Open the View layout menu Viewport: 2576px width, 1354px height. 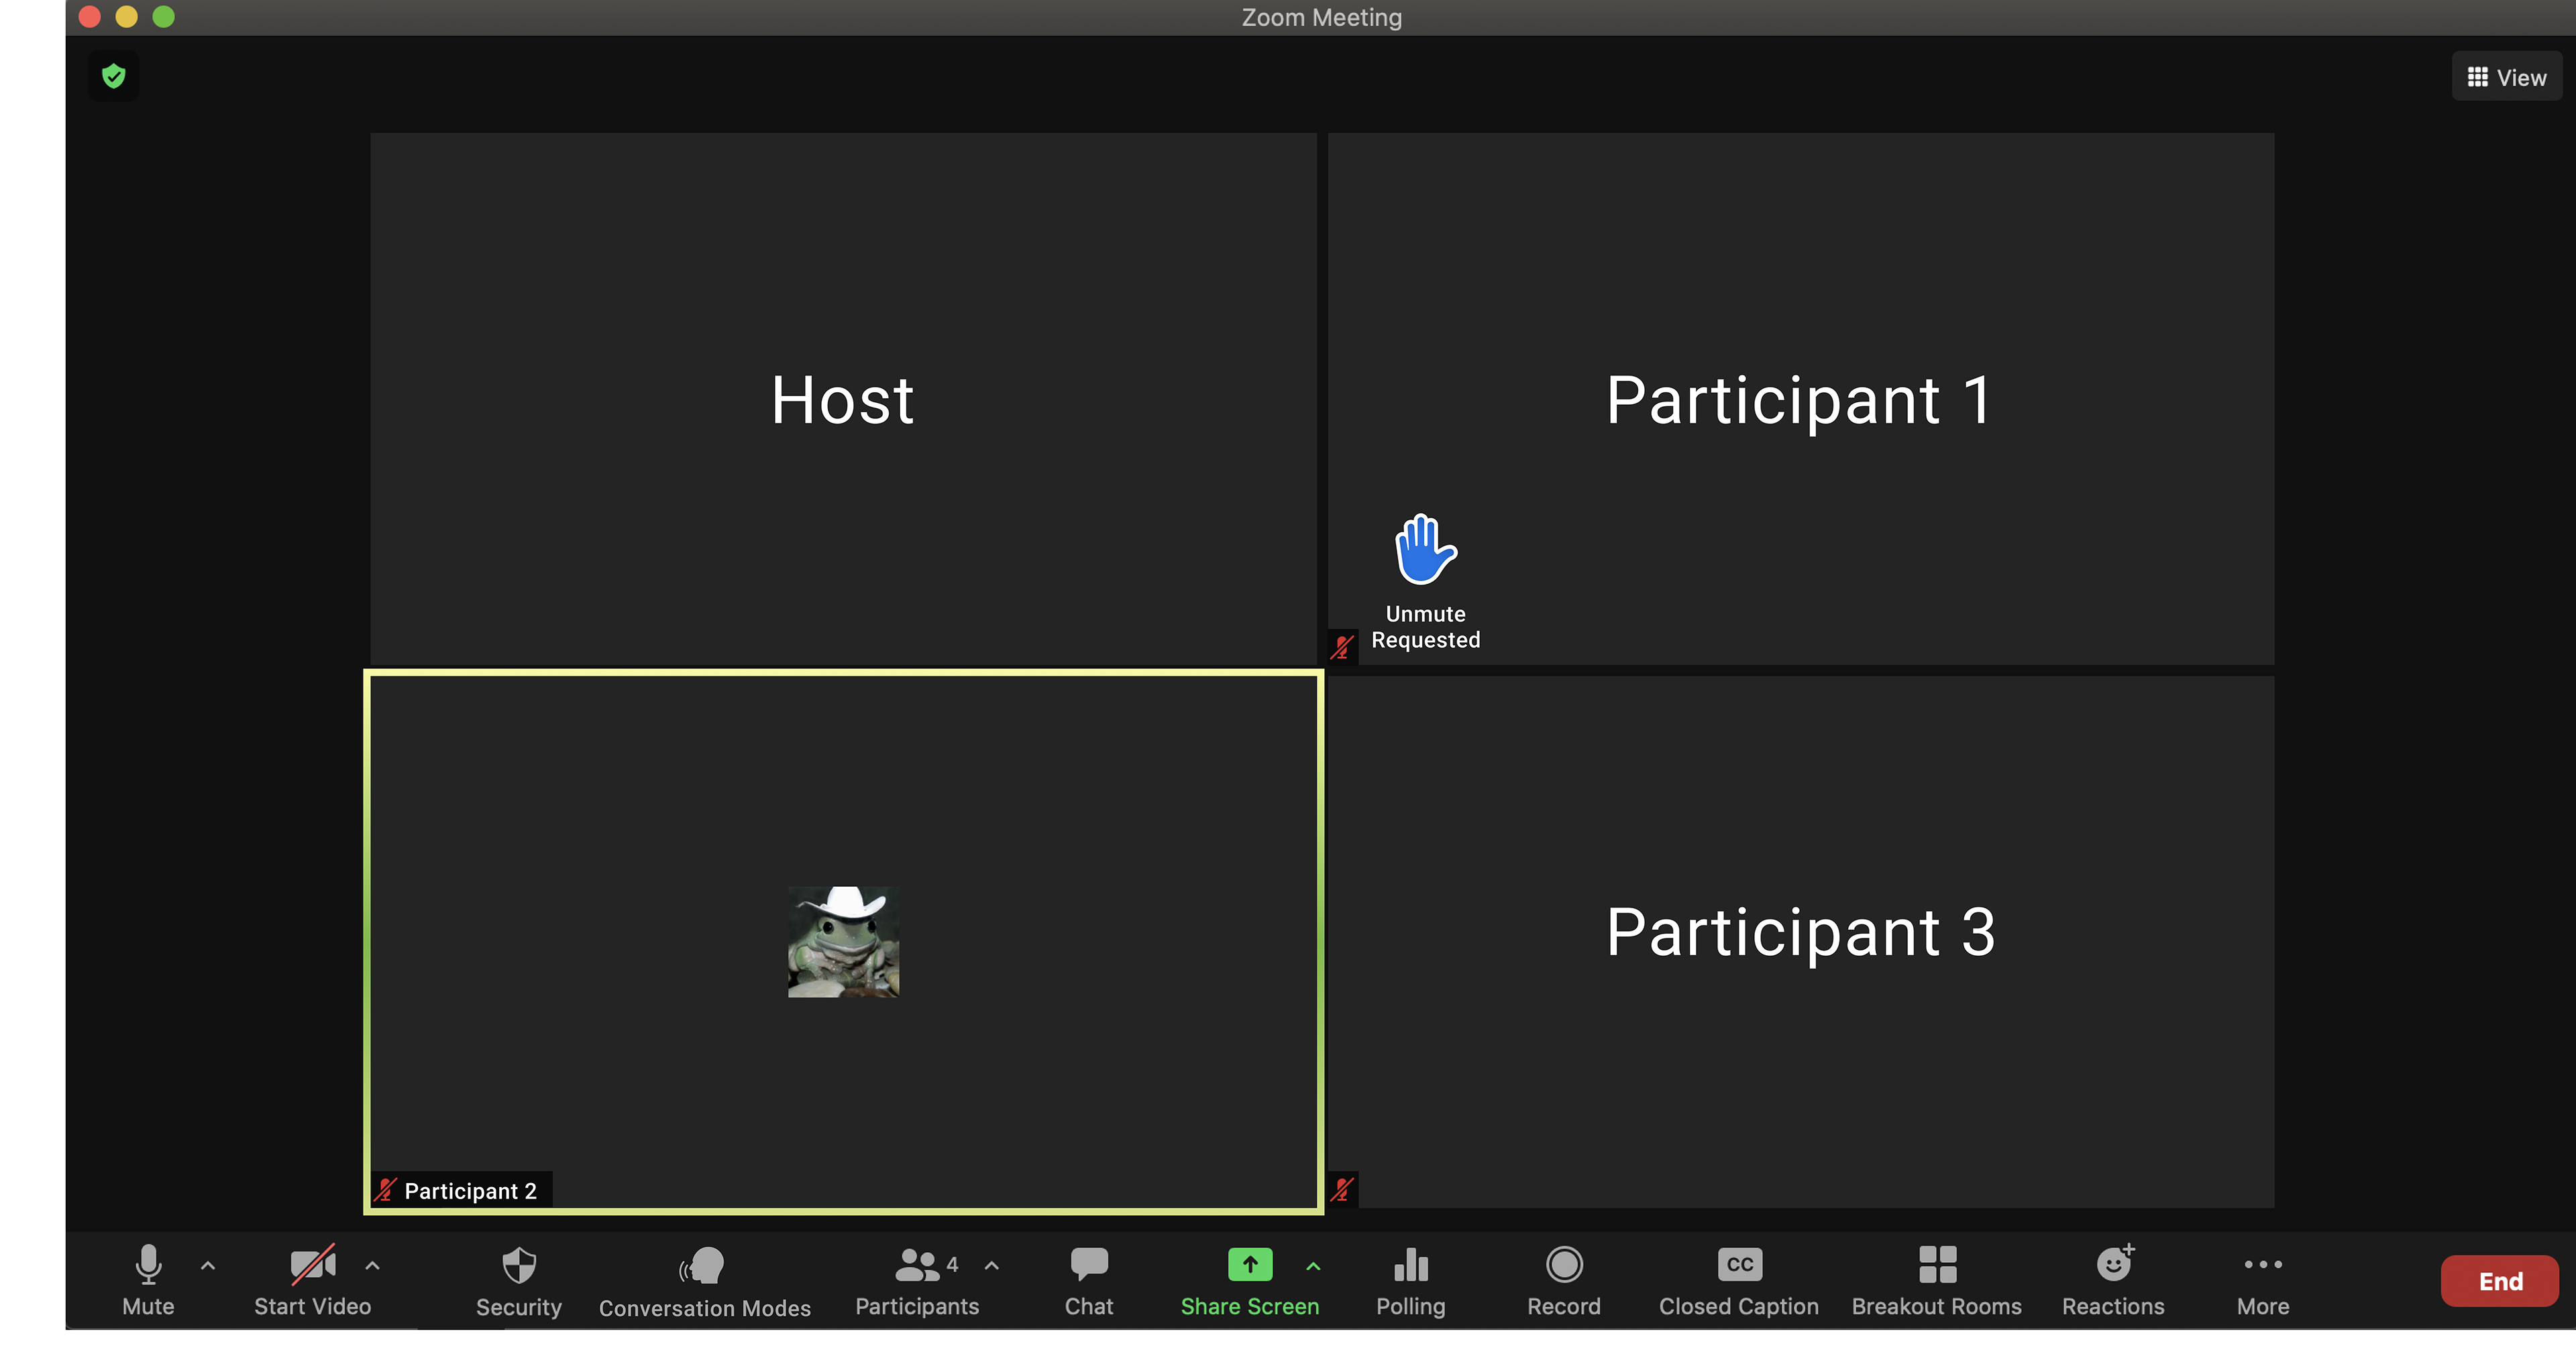(x=2507, y=77)
